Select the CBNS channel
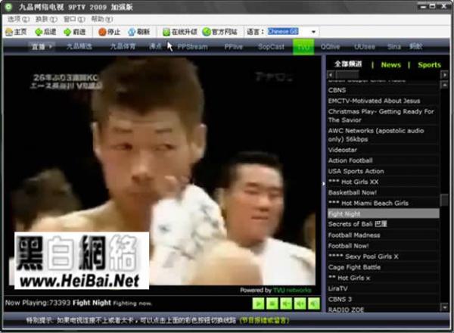 point(383,90)
